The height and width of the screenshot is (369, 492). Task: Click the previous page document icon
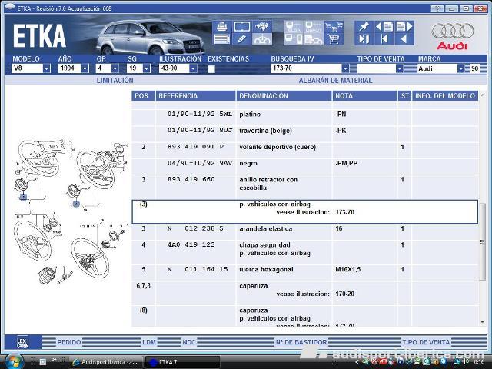tap(384, 27)
